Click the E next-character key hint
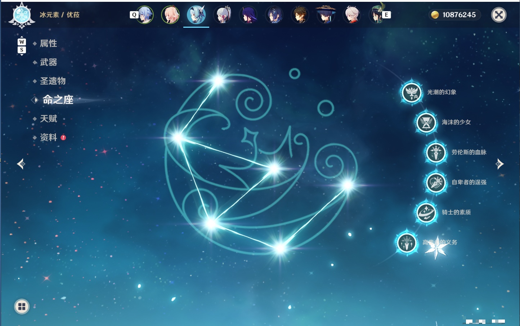 click(386, 15)
